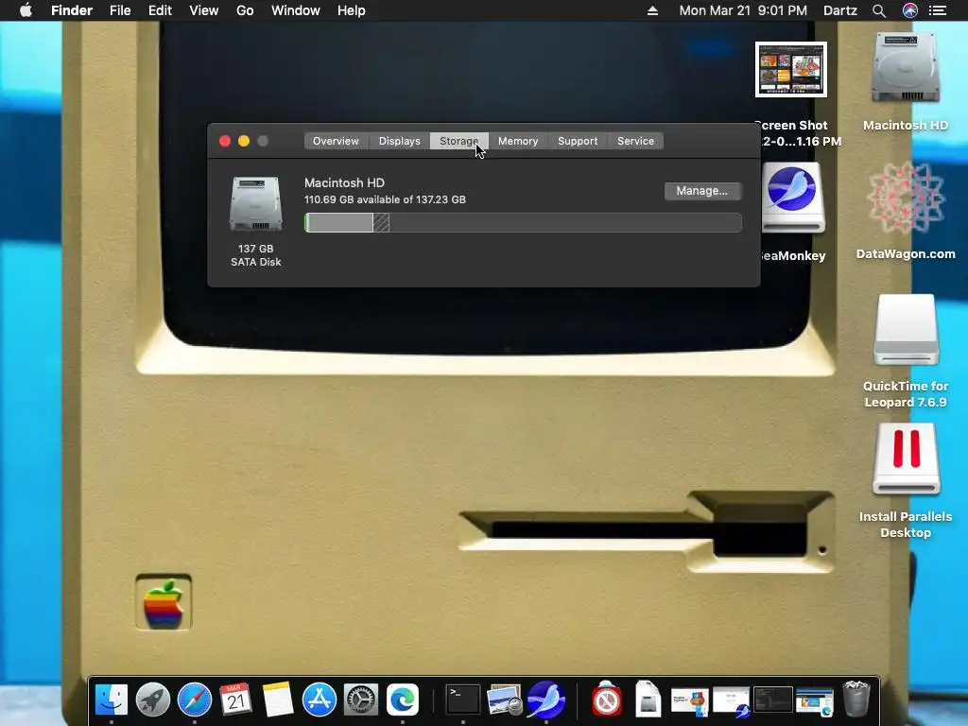Open the Dartz user menu

[840, 10]
